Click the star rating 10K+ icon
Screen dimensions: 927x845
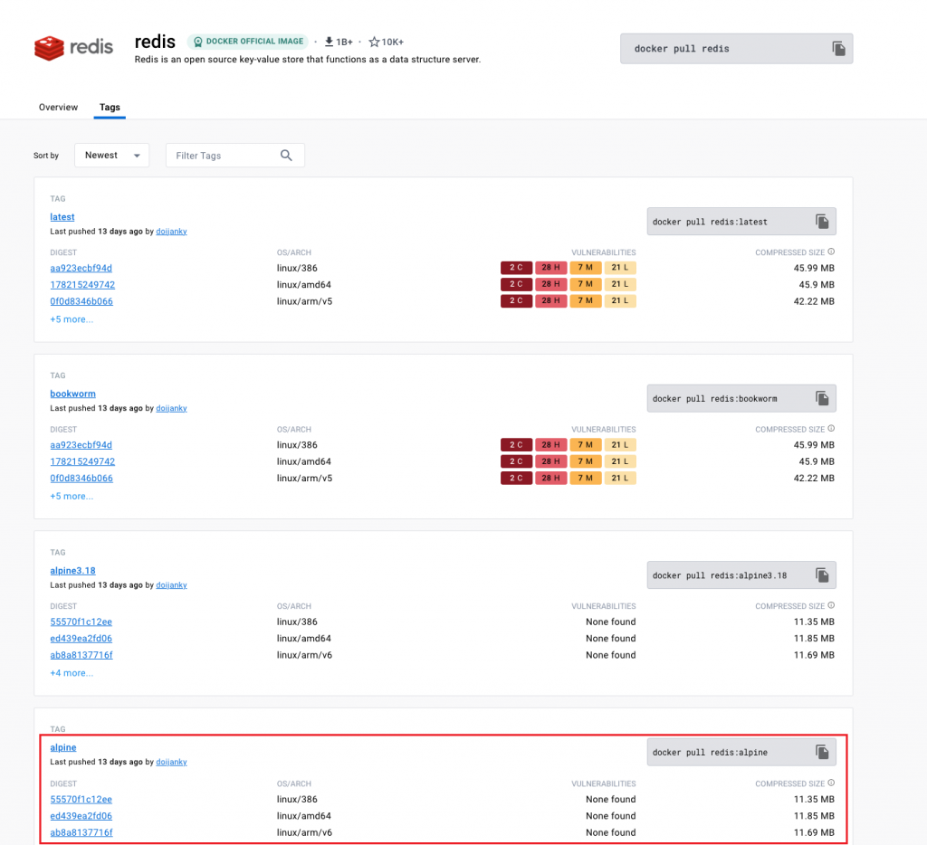click(x=374, y=42)
